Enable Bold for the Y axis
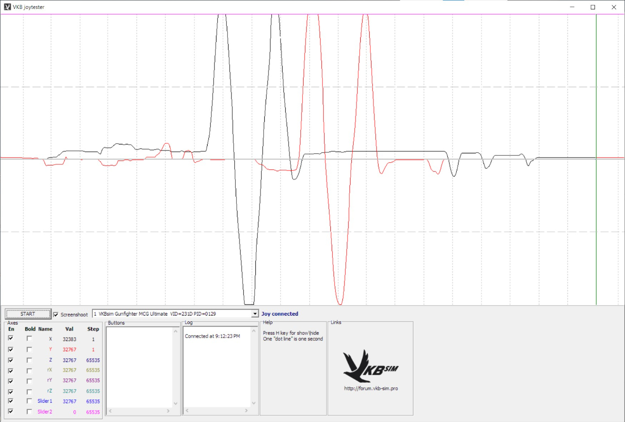The width and height of the screenshot is (625, 422). (x=29, y=349)
